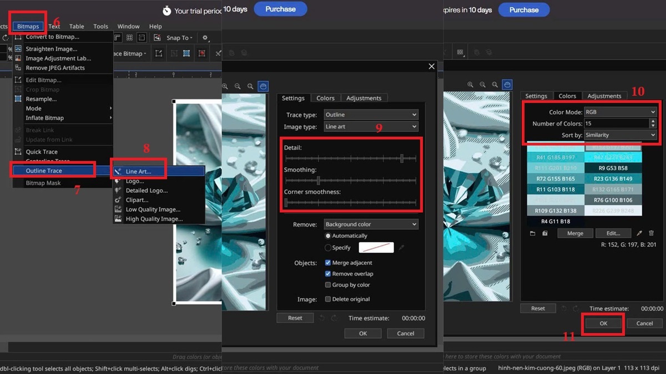The image size is (666, 374).
Task: Click OK in Colors-tab dialog
Action: pyautogui.click(x=603, y=323)
